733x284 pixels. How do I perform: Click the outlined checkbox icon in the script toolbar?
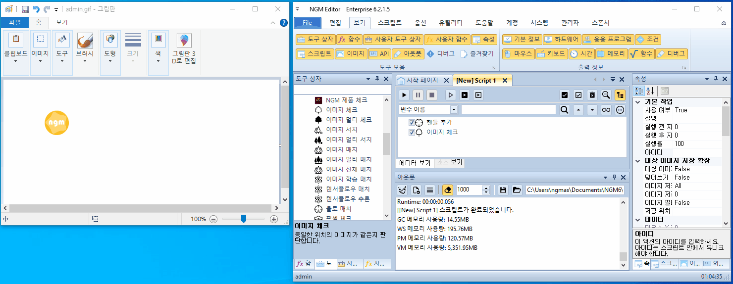click(578, 95)
